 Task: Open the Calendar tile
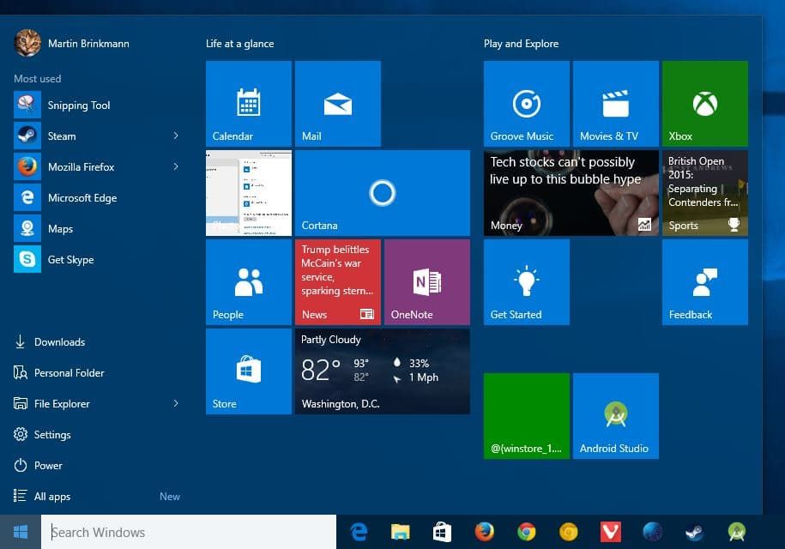tap(248, 104)
